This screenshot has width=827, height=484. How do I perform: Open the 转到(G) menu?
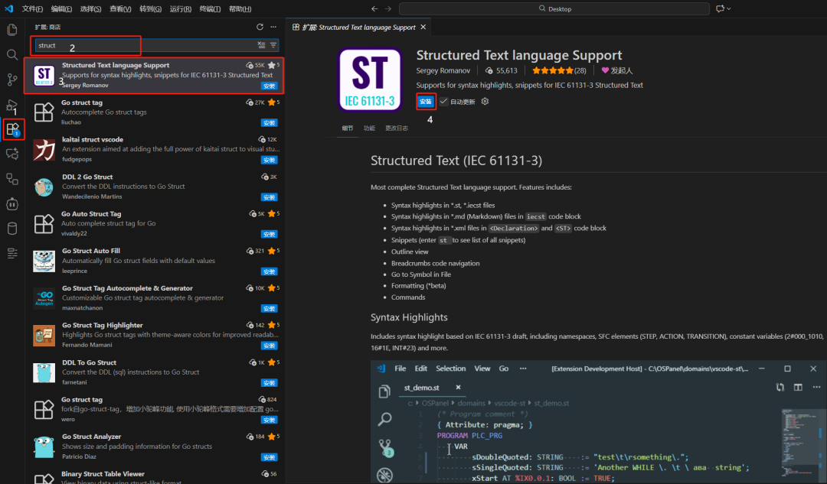[x=150, y=8]
